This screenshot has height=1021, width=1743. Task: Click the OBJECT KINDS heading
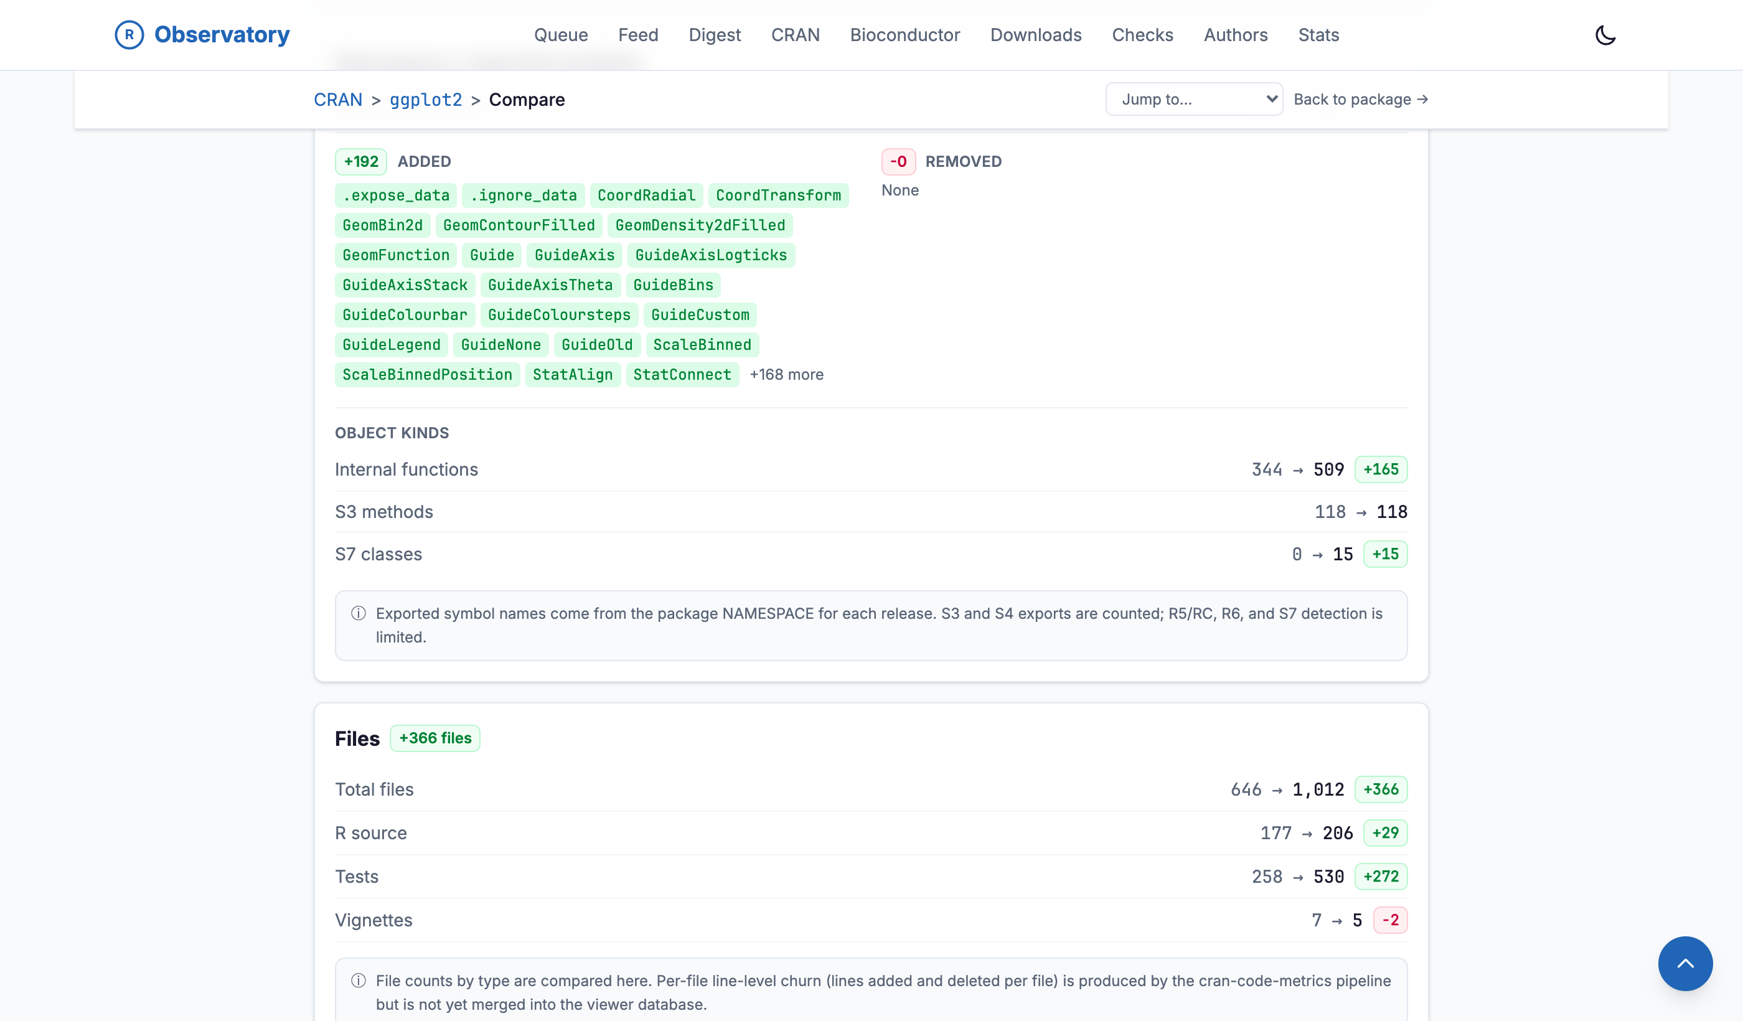[x=392, y=433]
